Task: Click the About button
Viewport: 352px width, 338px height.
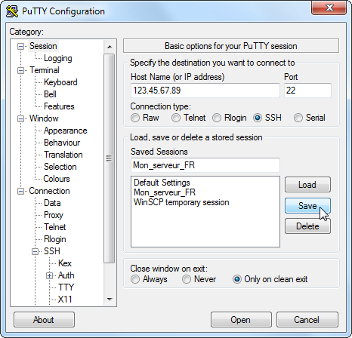Action: coord(44,320)
